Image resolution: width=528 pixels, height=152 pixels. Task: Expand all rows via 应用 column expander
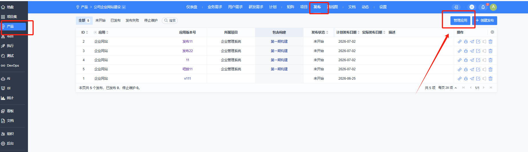95,32
